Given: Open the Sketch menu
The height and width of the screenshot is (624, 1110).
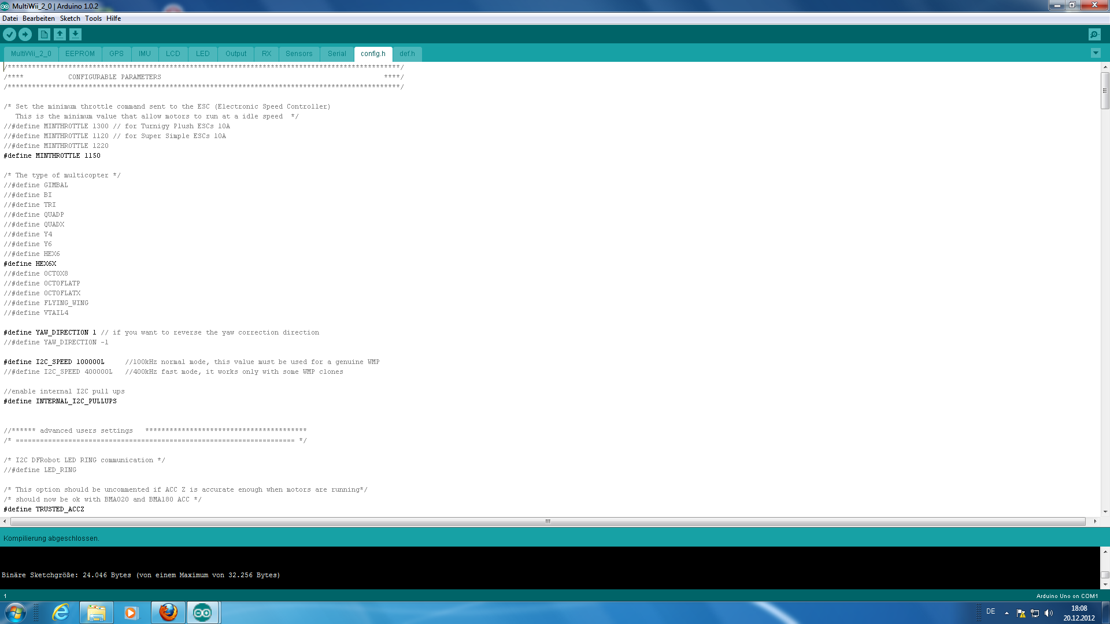Looking at the screenshot, I should pos(70,18).
